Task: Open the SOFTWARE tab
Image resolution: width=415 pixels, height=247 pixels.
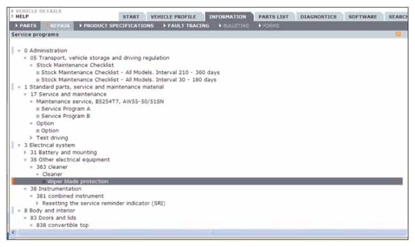Action: coord(363,17)
